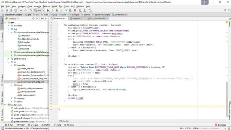This screenshot has height=130, width=231.
Task: Expand the values folder
Action: click(x=12, y=101)
